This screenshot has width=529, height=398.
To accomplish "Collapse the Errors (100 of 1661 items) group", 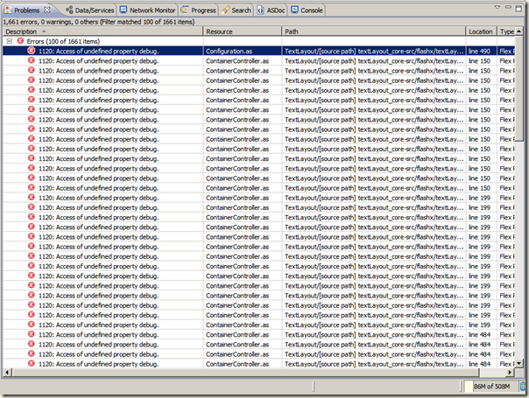I will 10,41.
